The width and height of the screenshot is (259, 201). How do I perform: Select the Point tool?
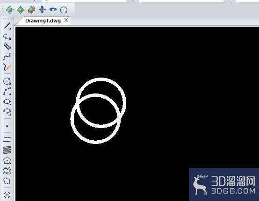[x=7, y=126]
